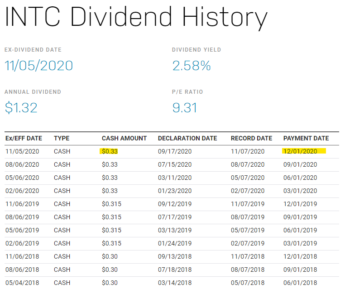The image size is (350, 289).
Task: Click payment date 06/01/2019
Action: click(x=300, y=230)
